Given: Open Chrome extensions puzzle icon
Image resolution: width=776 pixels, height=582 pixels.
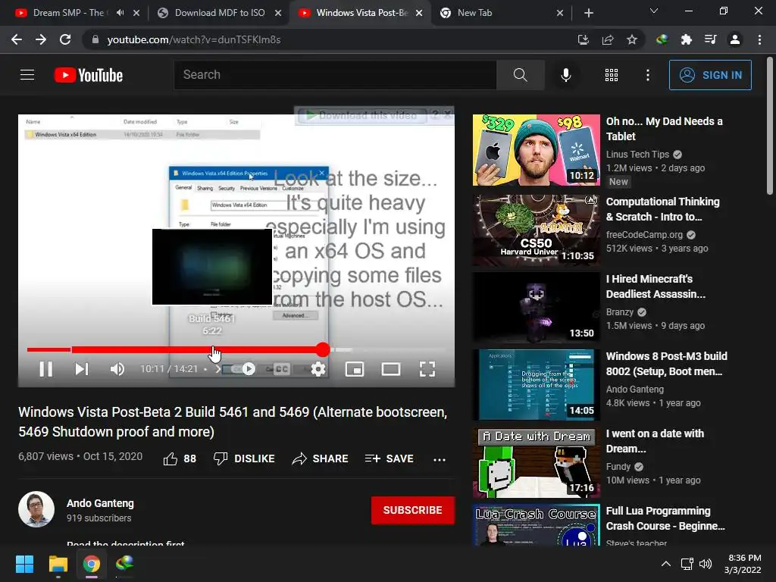Looking at the screenshot, I should coord(686,39).
